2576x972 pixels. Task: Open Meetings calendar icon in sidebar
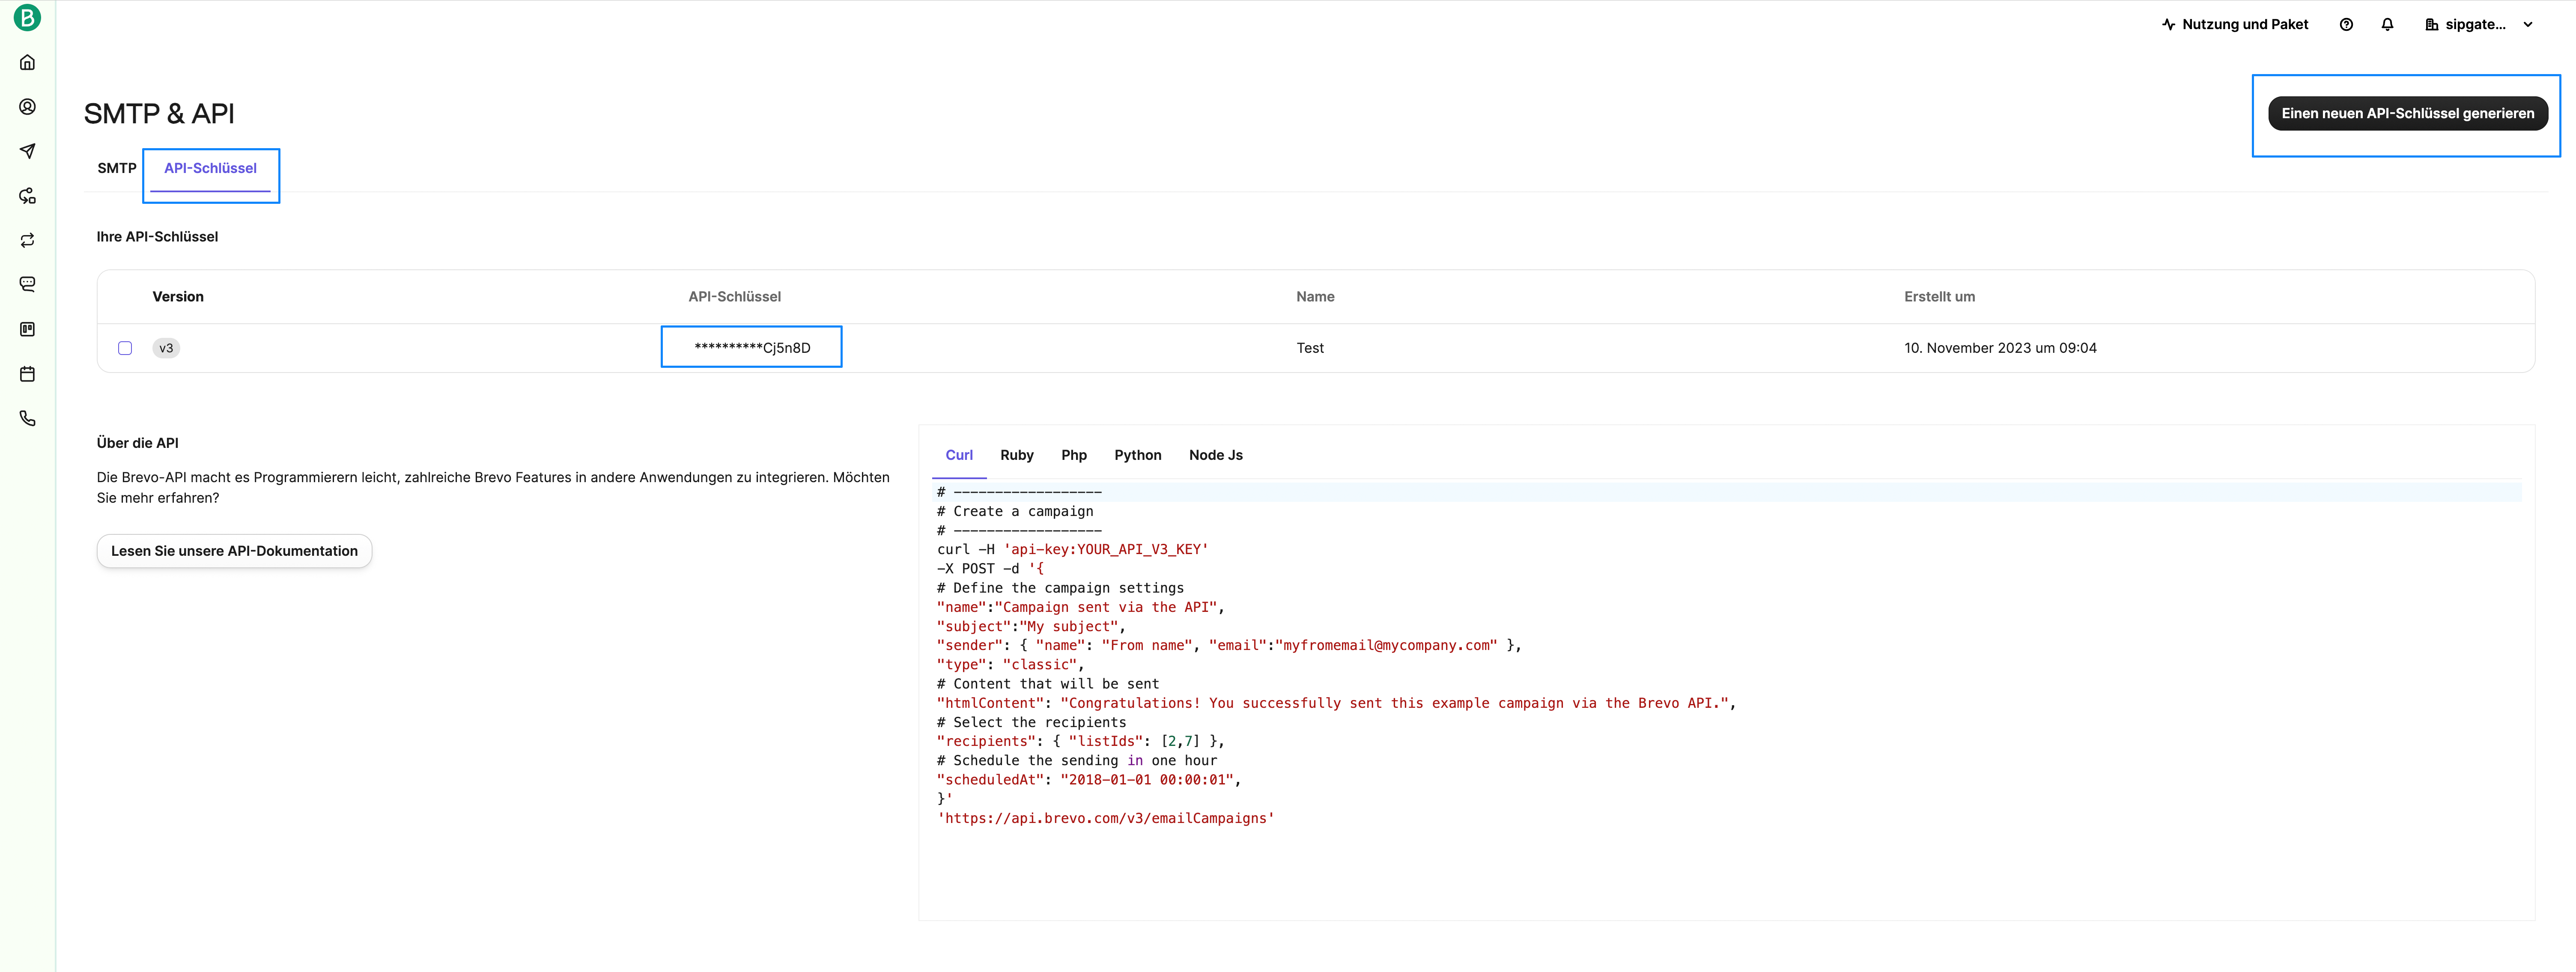click(27, 374)
